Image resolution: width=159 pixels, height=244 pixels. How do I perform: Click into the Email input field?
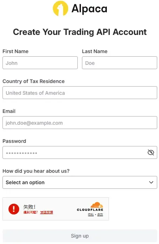click(80, 123)
